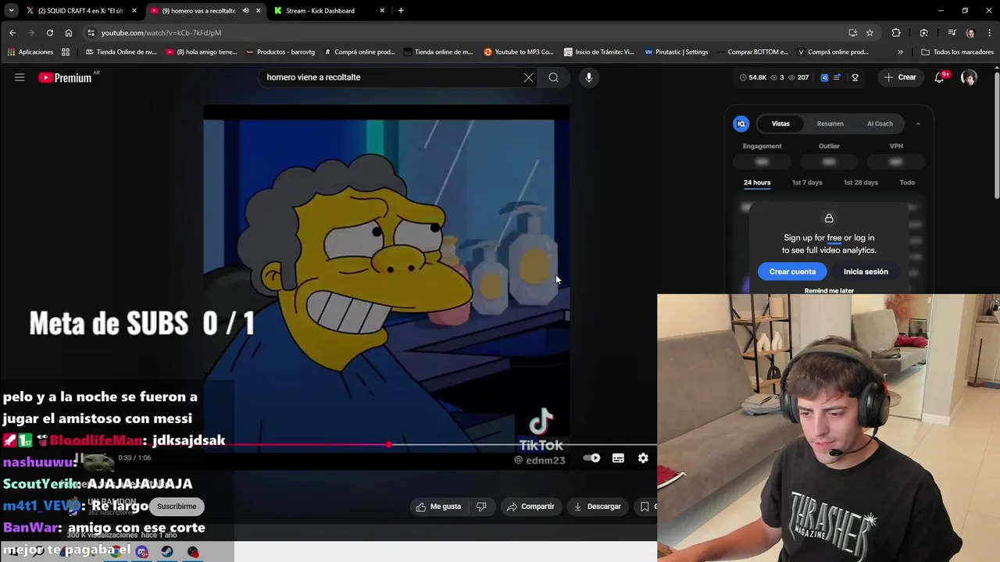Open the Inicio de Trámite bookmark
This screenshot has width=1000, height=562.
598,52
